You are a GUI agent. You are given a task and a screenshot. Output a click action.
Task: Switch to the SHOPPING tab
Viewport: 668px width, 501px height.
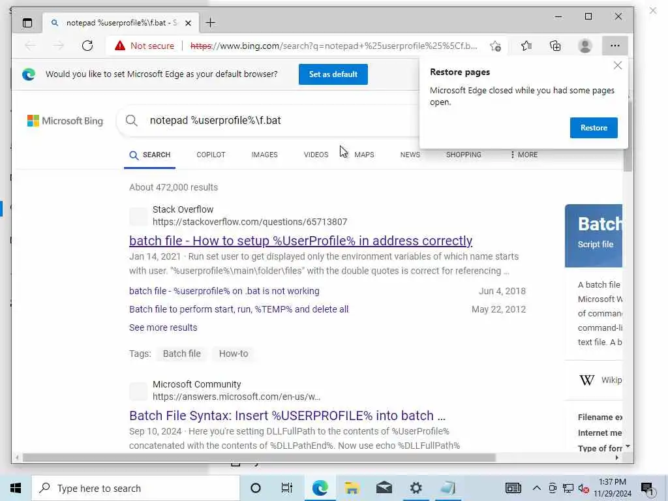click(x=464, y=155)
